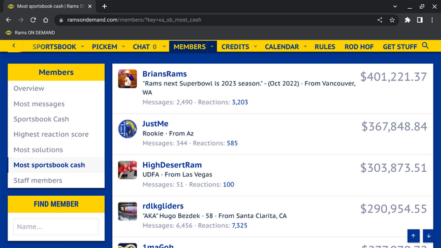441x248 pixels.
Task: Open the extensions puzzle icon
Action: [407, 20]
